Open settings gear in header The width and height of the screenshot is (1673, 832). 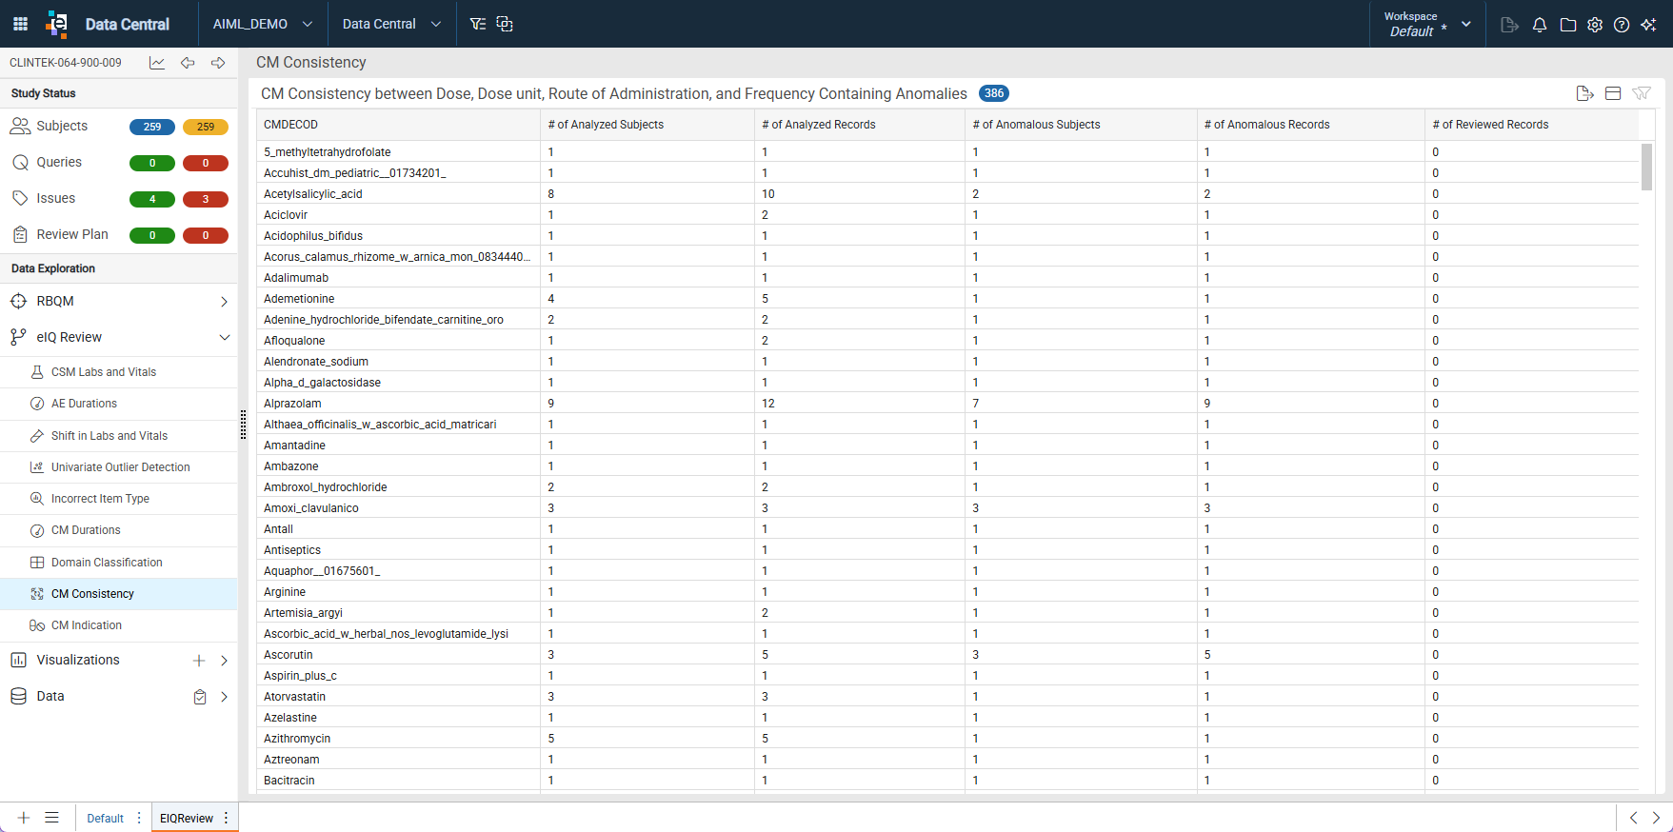(x=1595, y=25)
